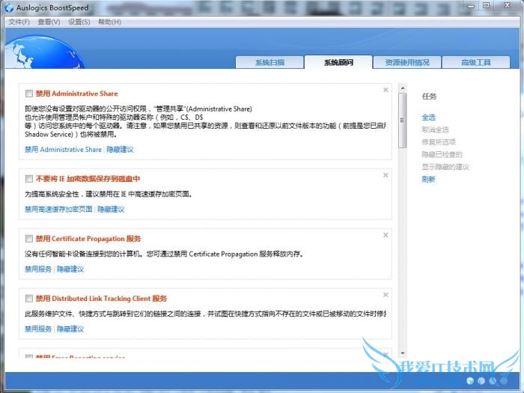Dismiss the Administrative Share suggestion with its X
The height and width of the screenshot is (393, 524).
[x=386, y=90]
